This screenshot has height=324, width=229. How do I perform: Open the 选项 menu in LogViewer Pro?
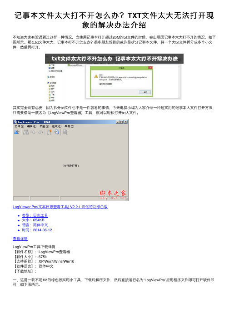point(57,126)
